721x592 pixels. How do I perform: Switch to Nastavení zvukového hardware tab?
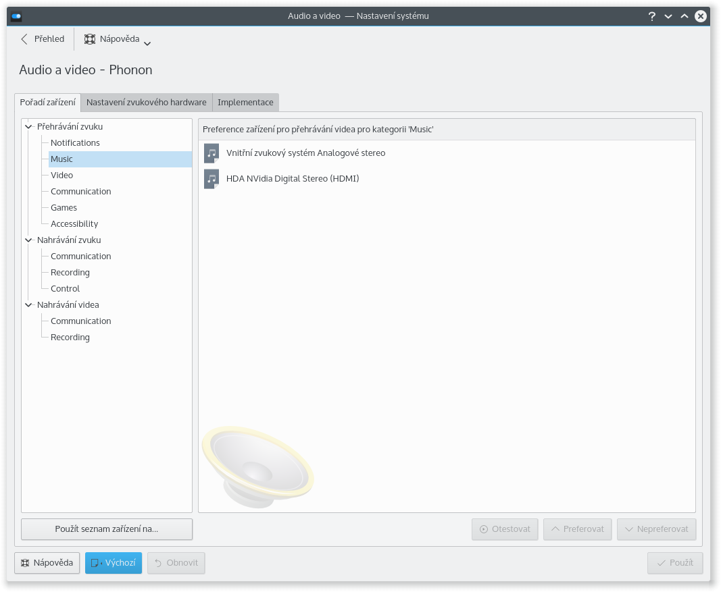coord(147,103)
